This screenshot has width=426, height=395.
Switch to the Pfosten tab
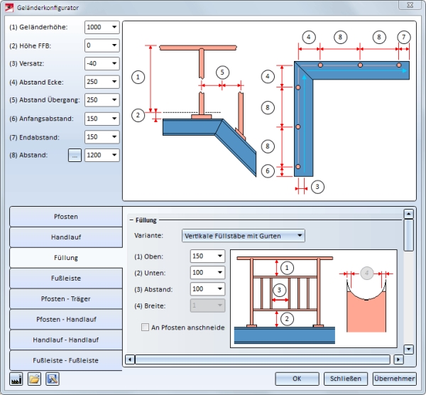pyautogui.click(x=65, y=216)
